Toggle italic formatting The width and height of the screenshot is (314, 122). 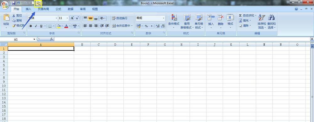coord(36,26)
